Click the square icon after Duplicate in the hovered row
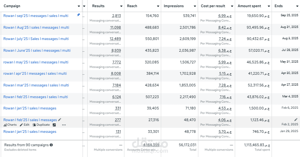300x157 pixels. click(54, 125)
